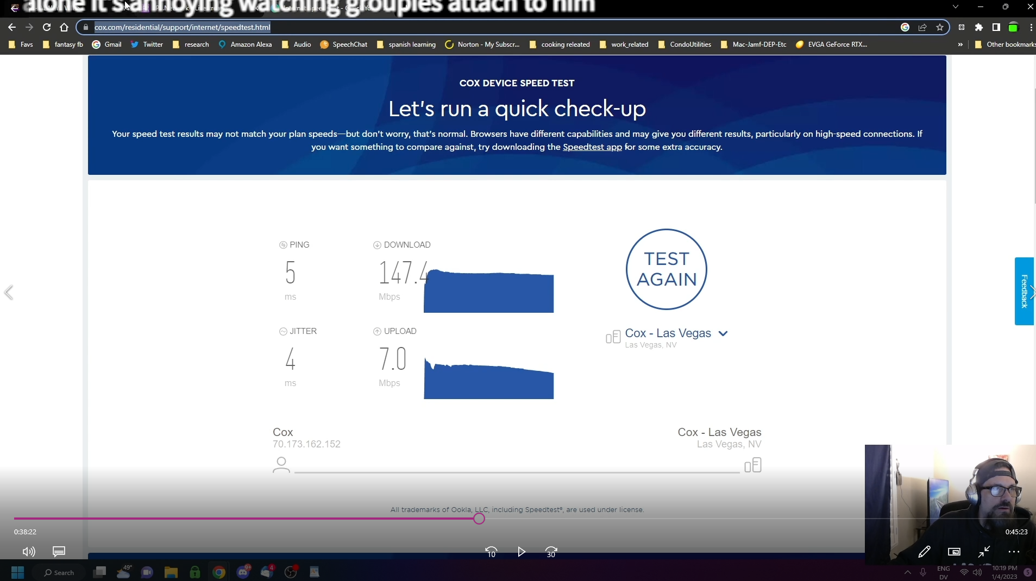Image resolution: width=1036 pixels, height=581 pixels.
Task: Play the video
Action: coord(522,552)
